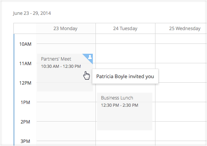
Task: Open the Partners' Meet event
Action: point(65,72)
